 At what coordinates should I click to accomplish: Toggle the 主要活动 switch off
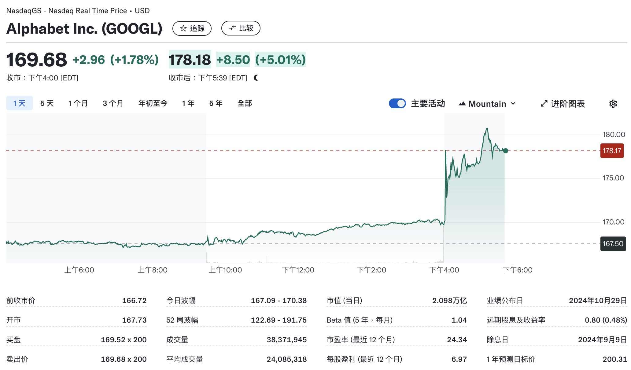point(397,104)
